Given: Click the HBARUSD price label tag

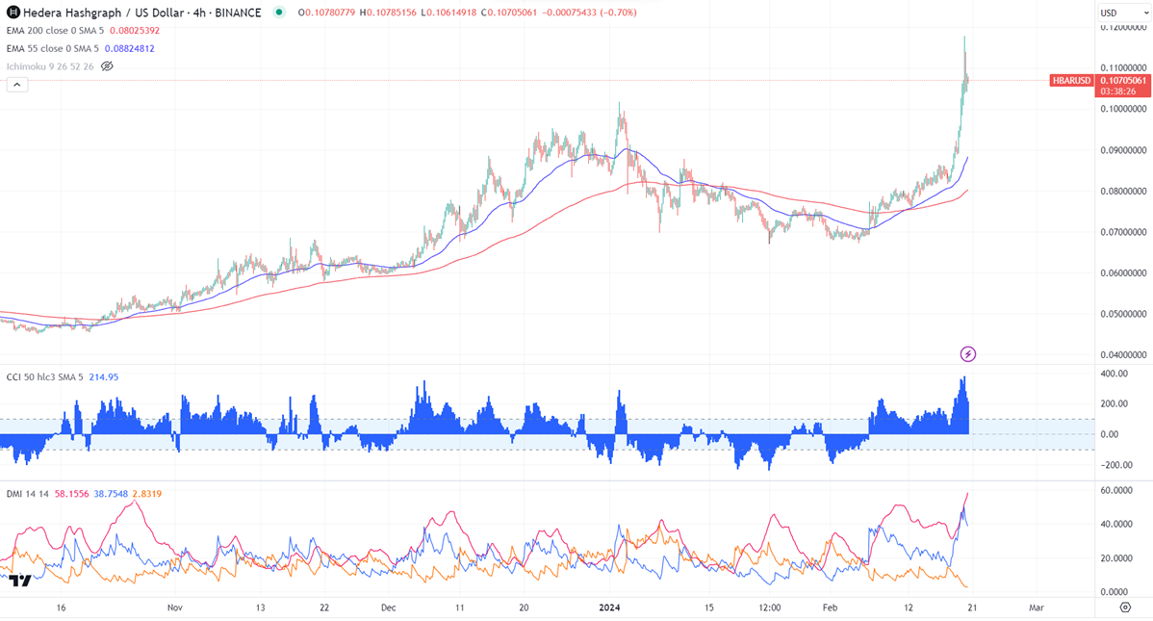Looking at the screenshot, I should click(x=1071, y=80).
